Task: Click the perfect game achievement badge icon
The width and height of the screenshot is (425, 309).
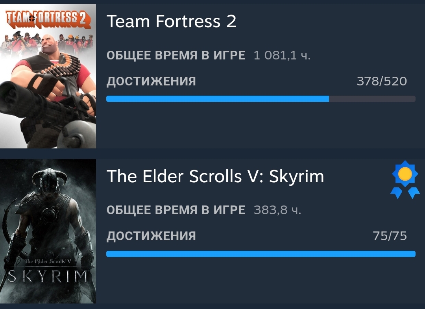Action: tap(405, 179)
